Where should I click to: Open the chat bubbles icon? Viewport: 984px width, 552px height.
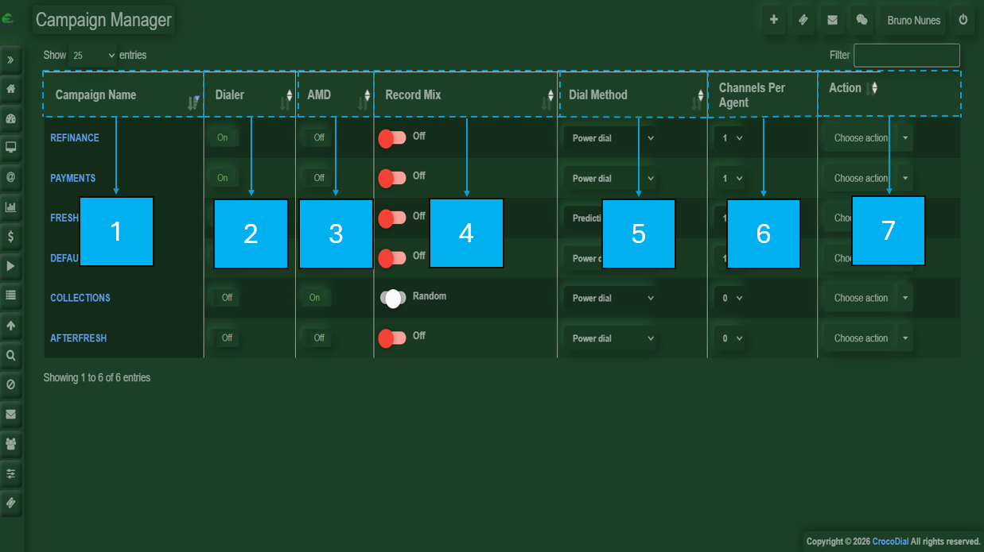point(861,20)
